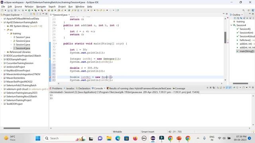255x143 pixels.
Task: Click the error marker on line 42
Action: click(50, 77)
